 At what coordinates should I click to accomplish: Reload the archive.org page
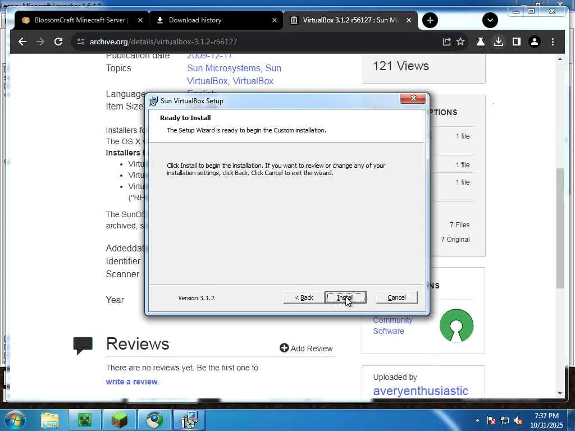(x=58, y=42)
